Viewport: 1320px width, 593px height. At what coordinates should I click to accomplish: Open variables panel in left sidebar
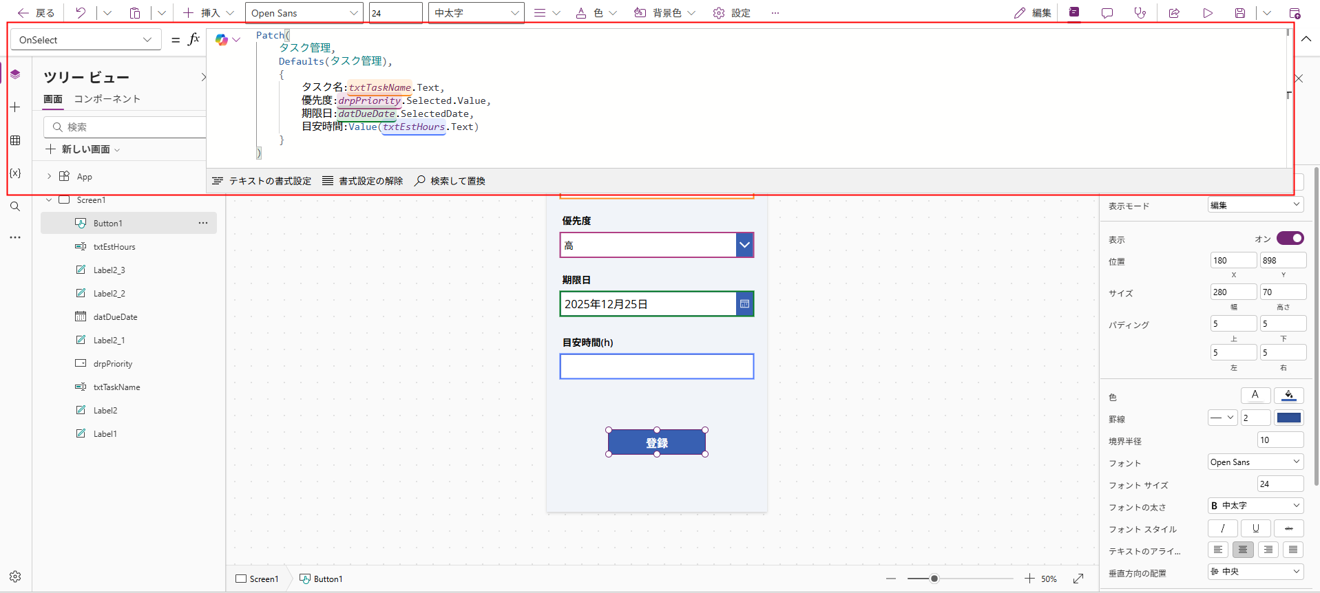coord(15,173)
